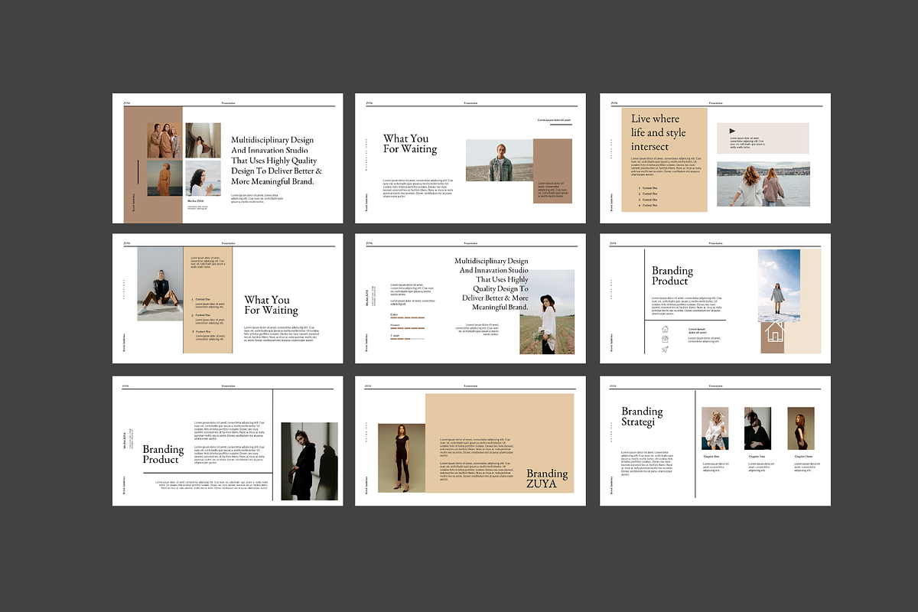Click the 'Live where life and style intersect' heading
The width and height of the screenshot is (918, 612).
point(659,132)
